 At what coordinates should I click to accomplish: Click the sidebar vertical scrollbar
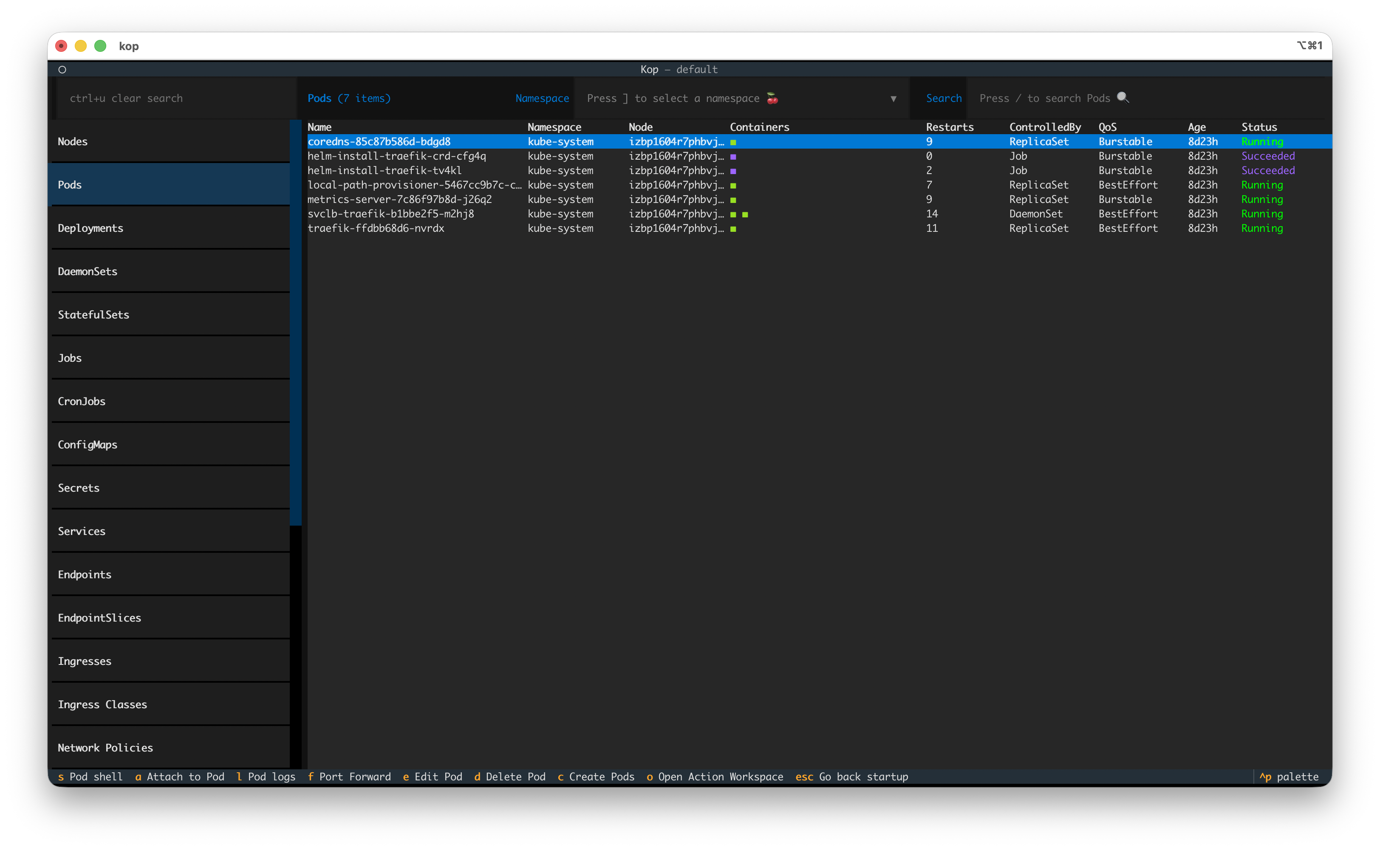(x=296, y=323)
